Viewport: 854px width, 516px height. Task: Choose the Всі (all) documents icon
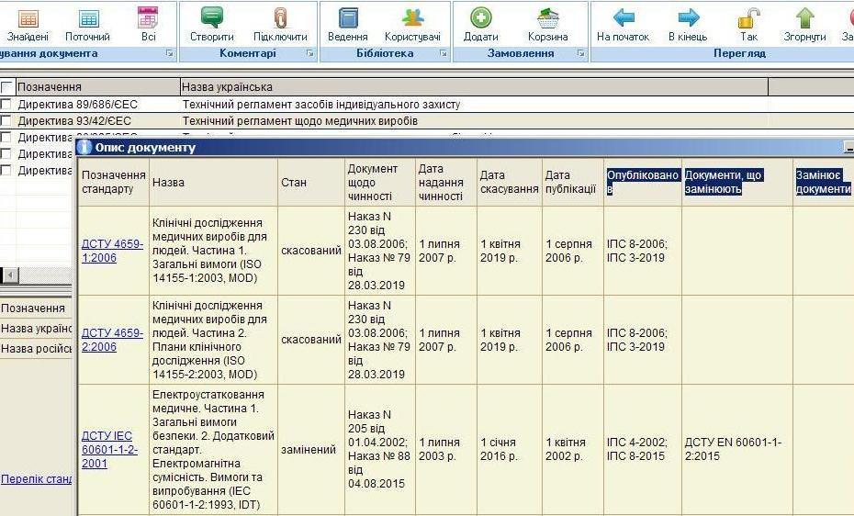click(x=148, y=18)
